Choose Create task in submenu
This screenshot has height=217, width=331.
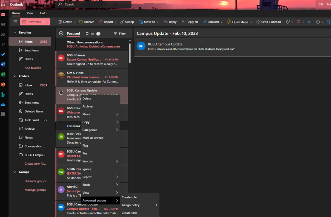pos(139,213)
